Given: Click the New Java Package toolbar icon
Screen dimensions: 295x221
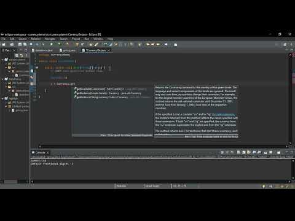Looking at the screenshot, I should coord(77,44).
